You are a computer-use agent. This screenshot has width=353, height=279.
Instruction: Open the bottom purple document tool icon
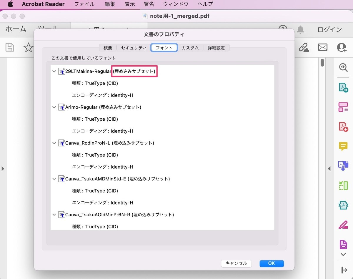343,244
